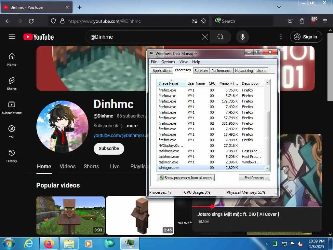Image resolution: width=333 pixels, height=250 pixels.
Task: Click the red video progress bar scrubber
Action: [x=212, y=206]
